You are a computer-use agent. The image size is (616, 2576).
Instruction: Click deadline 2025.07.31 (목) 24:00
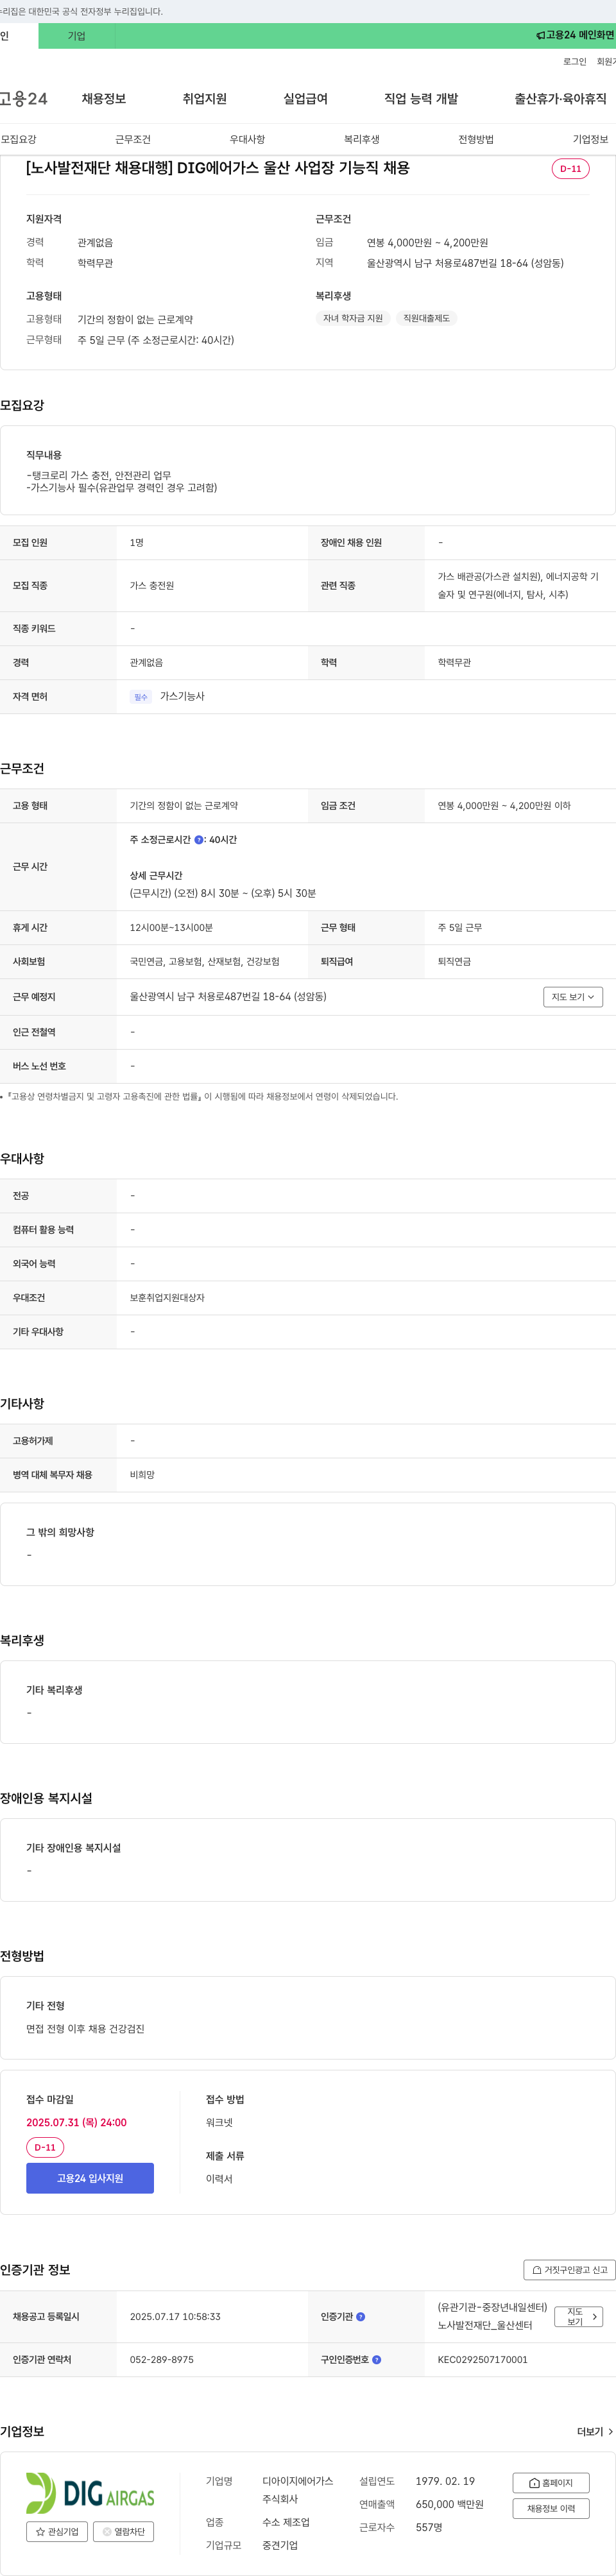(77, 2123)
